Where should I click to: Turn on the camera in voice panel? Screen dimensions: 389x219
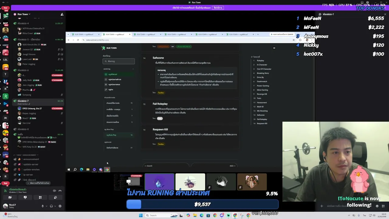10,197
